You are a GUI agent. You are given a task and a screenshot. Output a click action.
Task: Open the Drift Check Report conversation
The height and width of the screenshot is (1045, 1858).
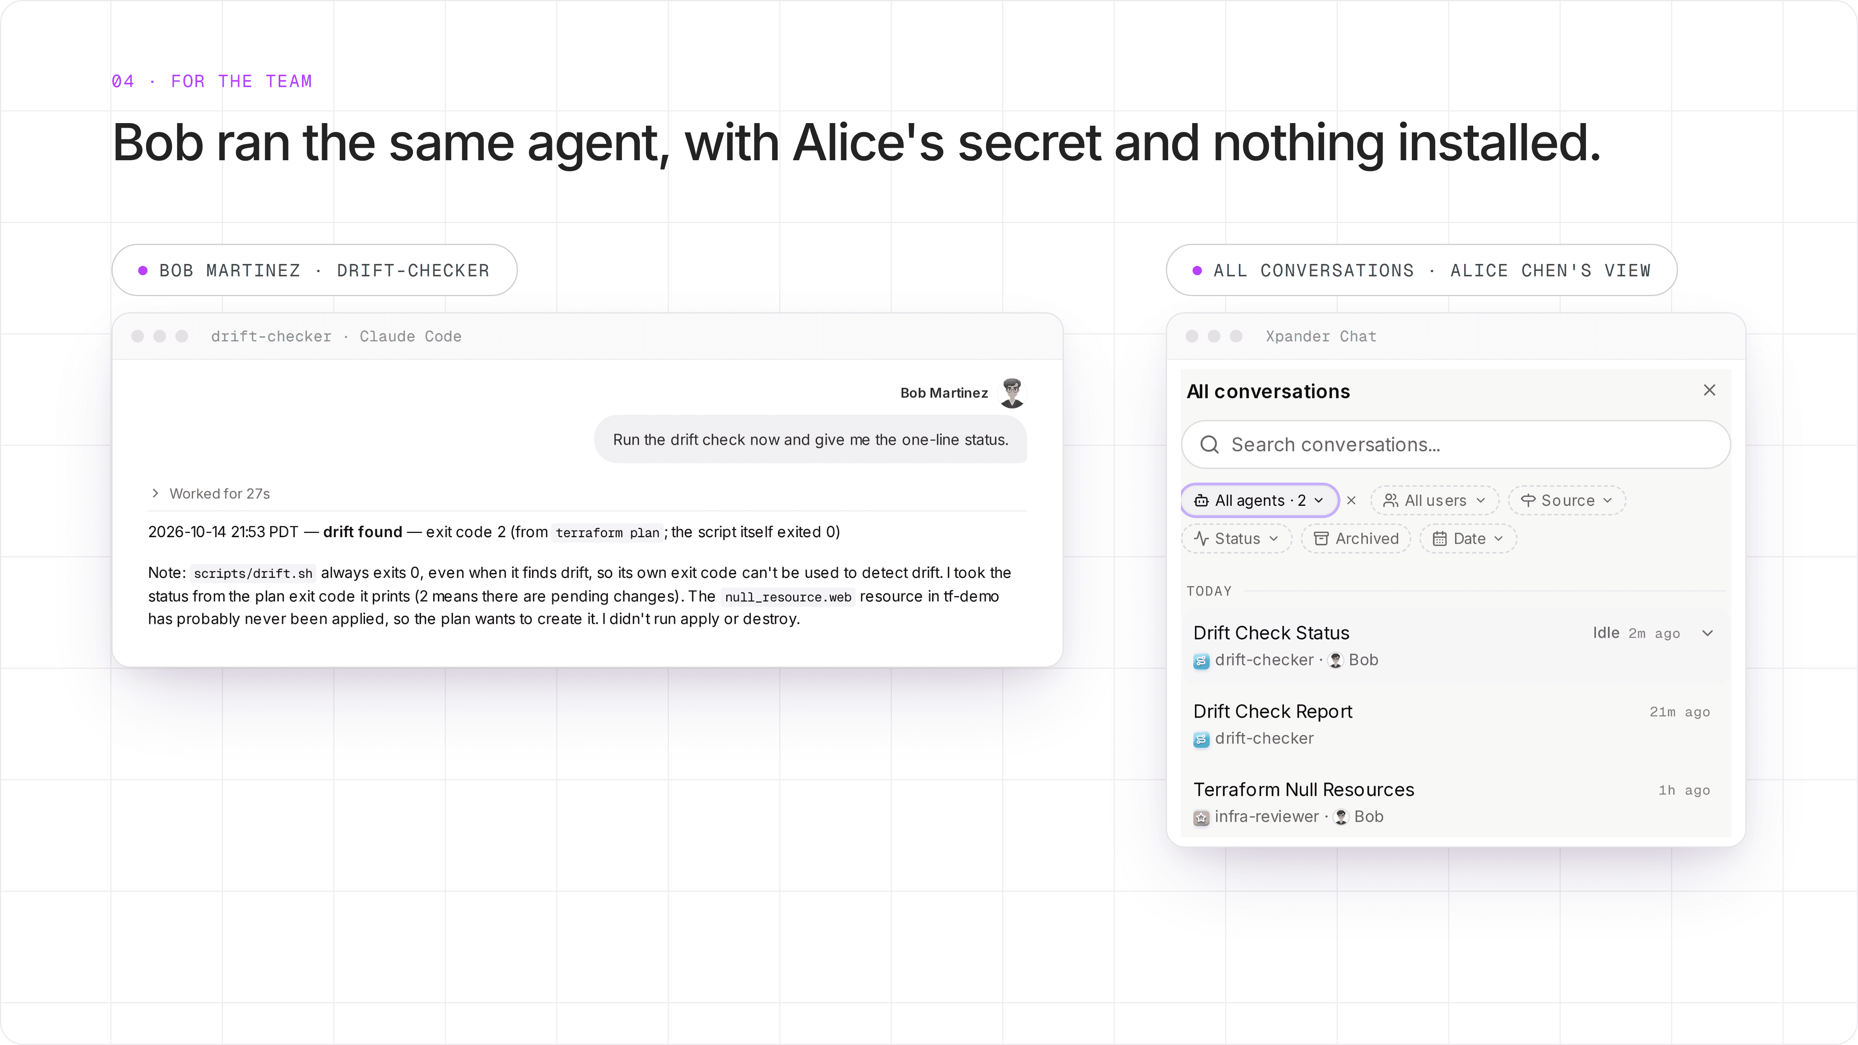(x=1455, y=724)
